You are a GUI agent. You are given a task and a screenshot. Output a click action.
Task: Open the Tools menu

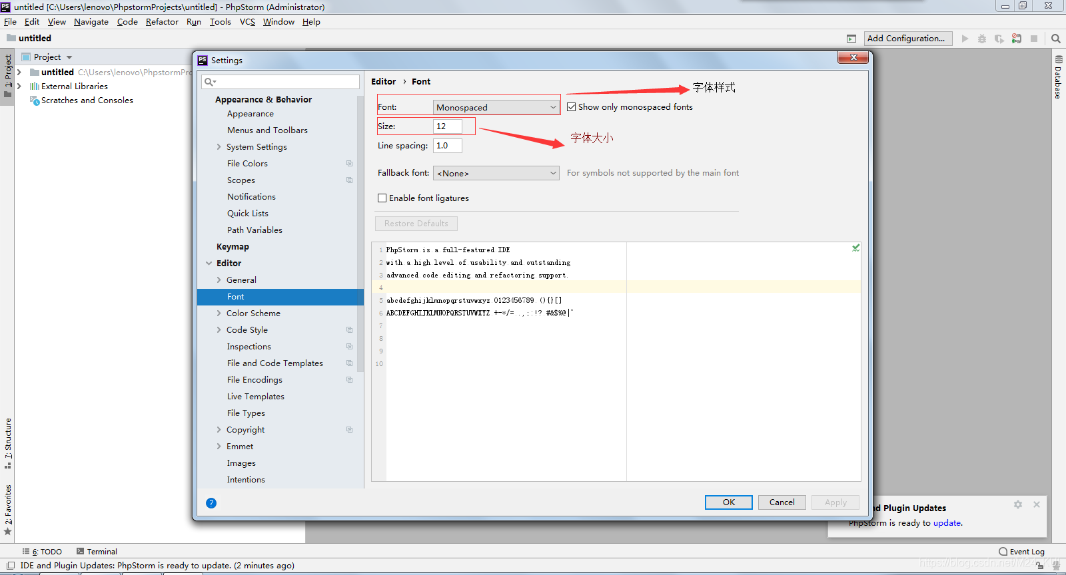point(221,22)
